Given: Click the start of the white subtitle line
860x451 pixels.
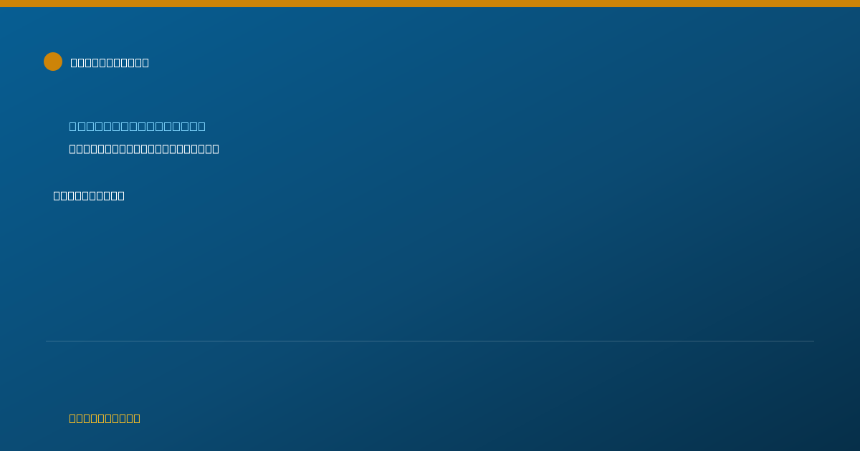Looking at the screenshot, I should click(x=72, y=149).
